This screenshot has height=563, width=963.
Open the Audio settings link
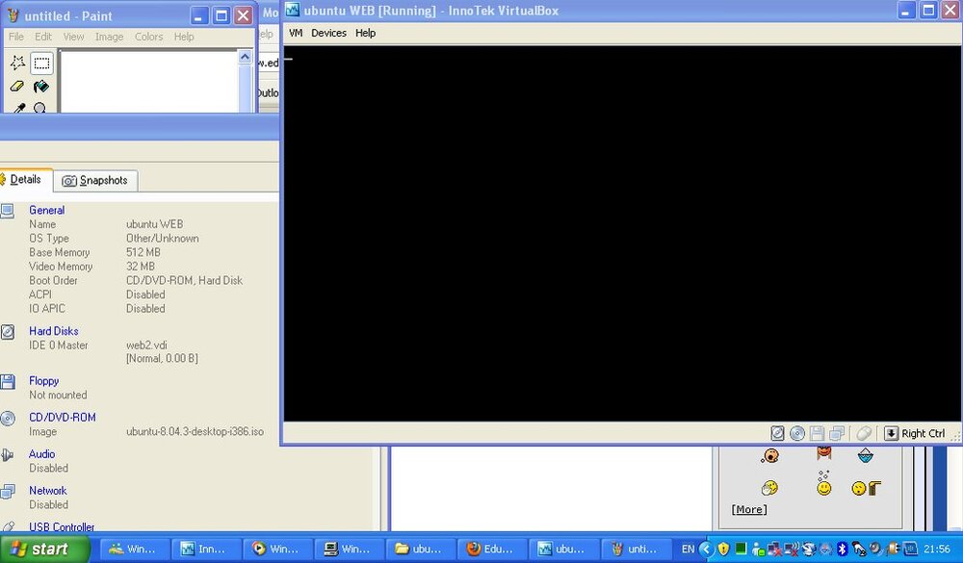(x=41, y=453)
